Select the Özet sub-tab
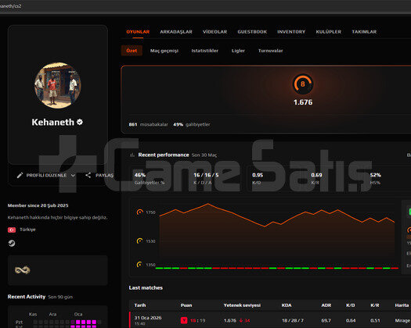Viewport: 411px width, 328px height. click(x=132, y=51)
